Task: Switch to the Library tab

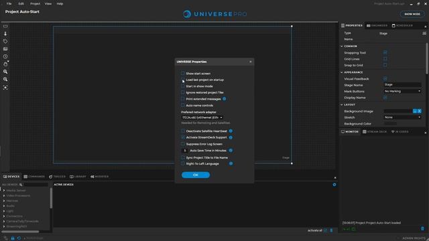Action: click(x=78, y=177)
